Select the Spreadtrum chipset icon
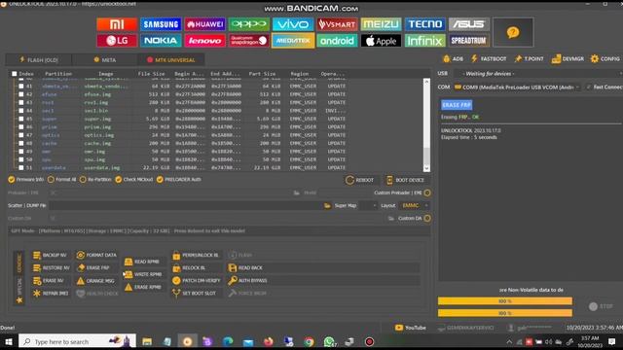This screenshot has height=350, width=623. pos(469,41)
